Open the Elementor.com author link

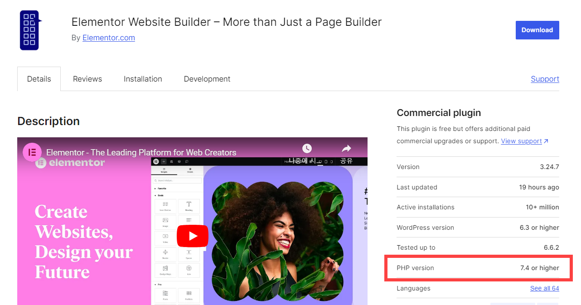click(x=109, y=38)
